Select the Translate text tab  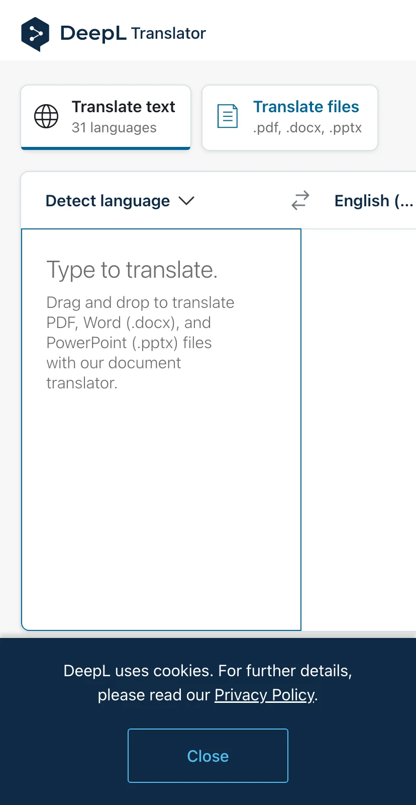106,117
